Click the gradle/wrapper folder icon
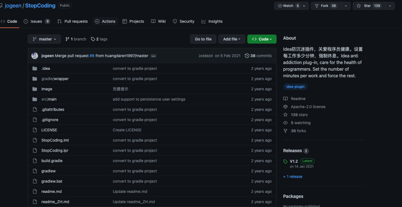The image size is (402, 207). click(x=35, y=79)
